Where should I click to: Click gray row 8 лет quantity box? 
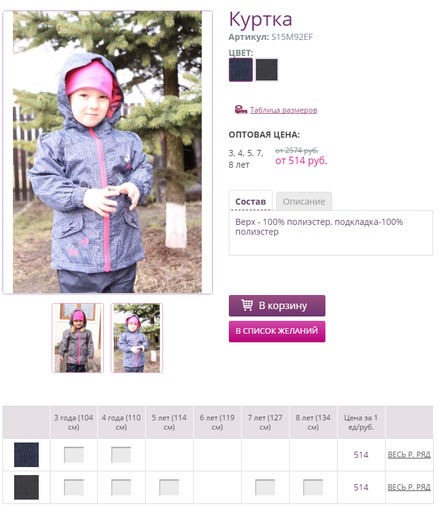coord(313,487)
